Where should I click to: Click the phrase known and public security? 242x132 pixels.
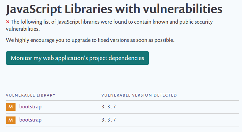(x=183, y=22)
